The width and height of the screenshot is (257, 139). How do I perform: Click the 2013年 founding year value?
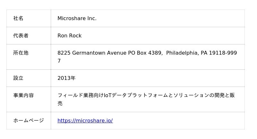point(66,78)
